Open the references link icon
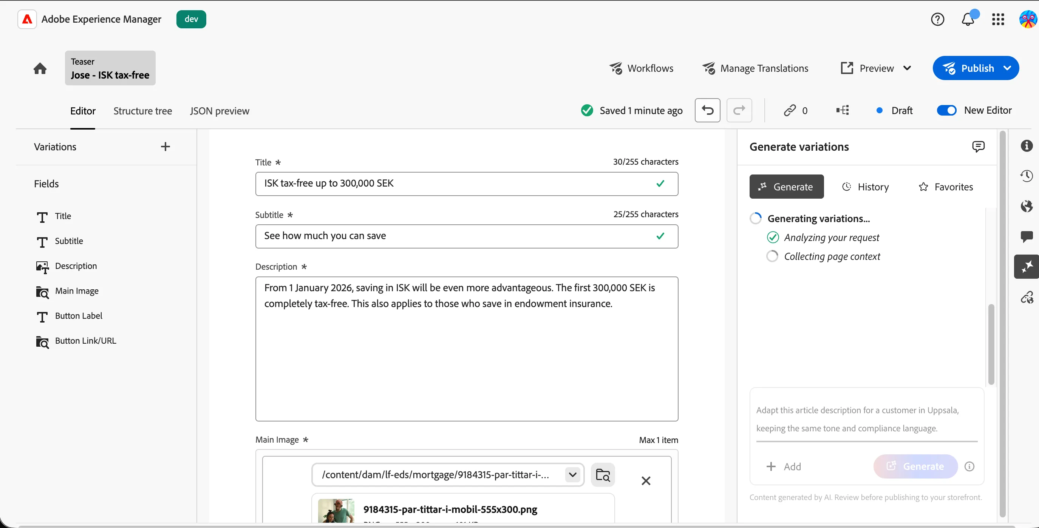 tap(790, 110)
